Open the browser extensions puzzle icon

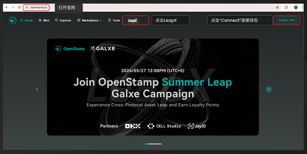(286, 7)
